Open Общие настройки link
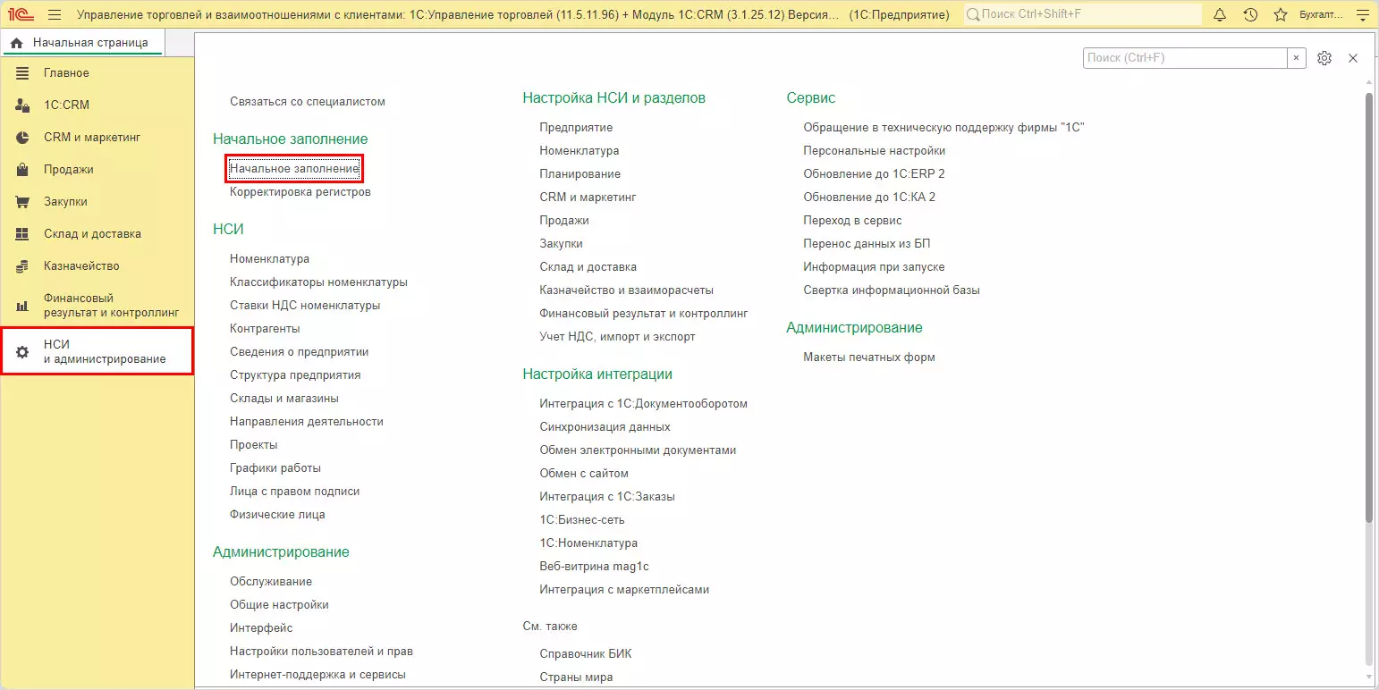Viewport: 1379px width, 690px height. (x=280, y=605)
